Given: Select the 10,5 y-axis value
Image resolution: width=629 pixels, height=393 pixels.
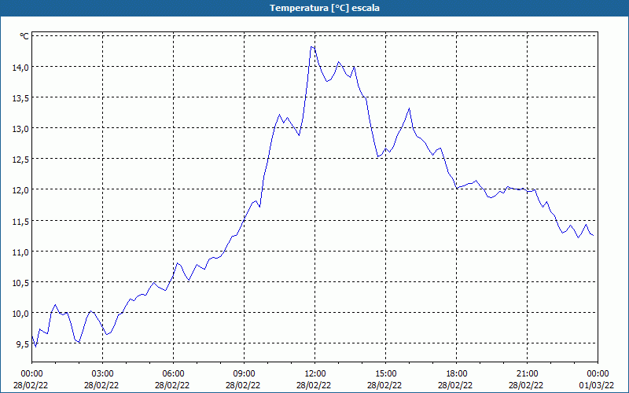Looking at the screenshot, I should [x=20, y=283].
